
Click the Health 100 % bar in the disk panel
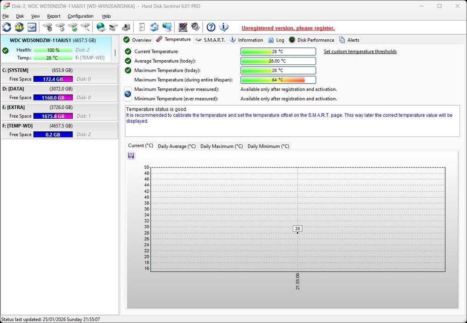[x=53, y=50]
